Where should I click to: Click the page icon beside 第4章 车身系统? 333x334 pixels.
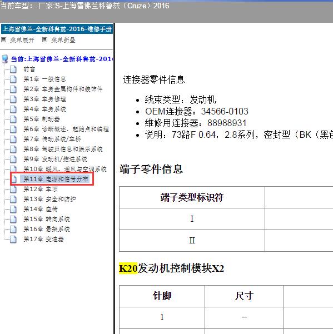click(13, 109)
